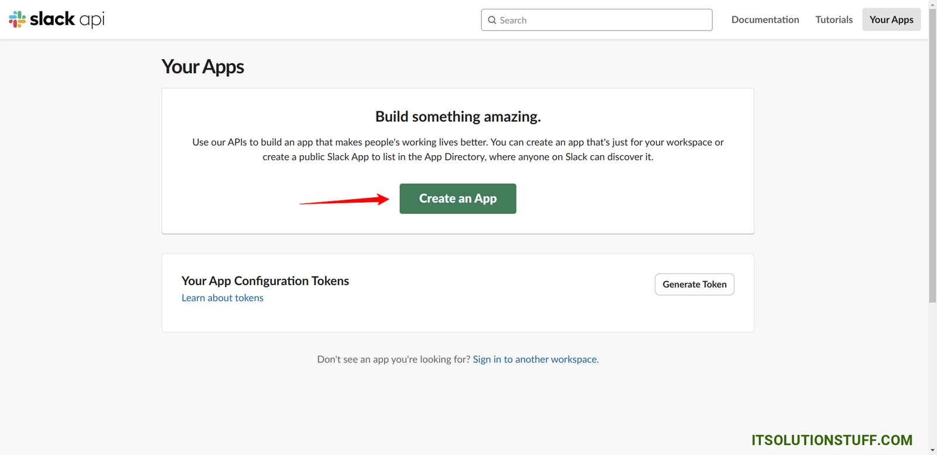The width and height of the screenshot is (937, 455).
Task: Click the scrollbar up arrow
Action: [x=932, y=4]
